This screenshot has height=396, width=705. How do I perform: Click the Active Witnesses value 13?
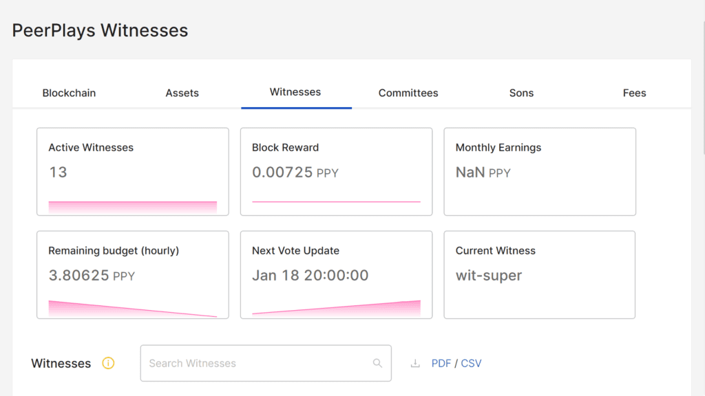point(58,172)
